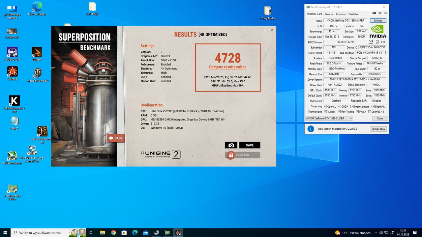Toggle the DirectML checkbox
Image resolution: width=422 pixels, height=237 pixels.
tap(373, 107)
